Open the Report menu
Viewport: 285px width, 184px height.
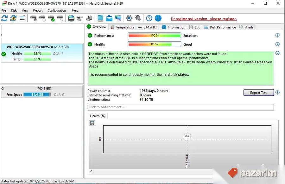pos(38,10)
